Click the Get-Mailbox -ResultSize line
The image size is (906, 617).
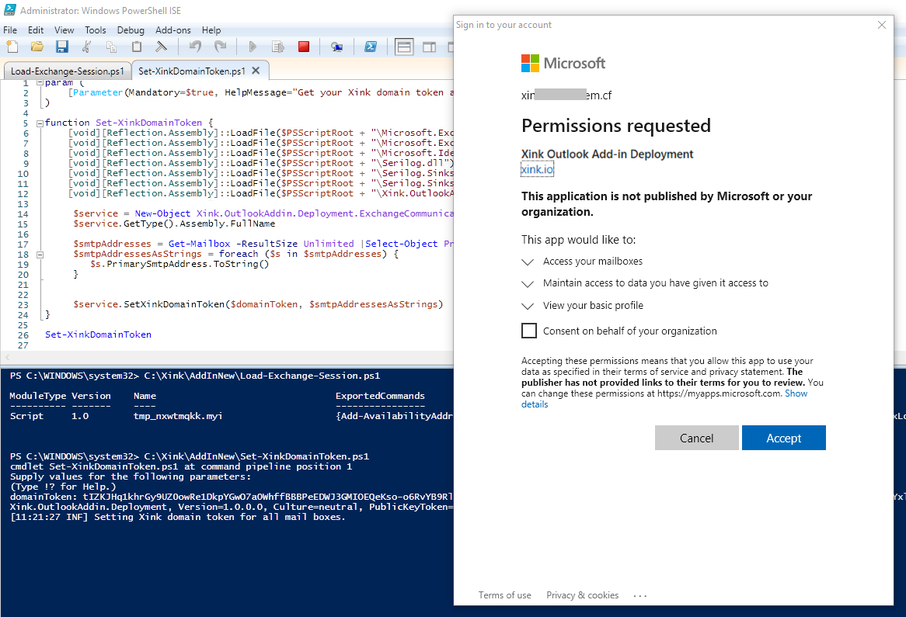coord(263,244)
